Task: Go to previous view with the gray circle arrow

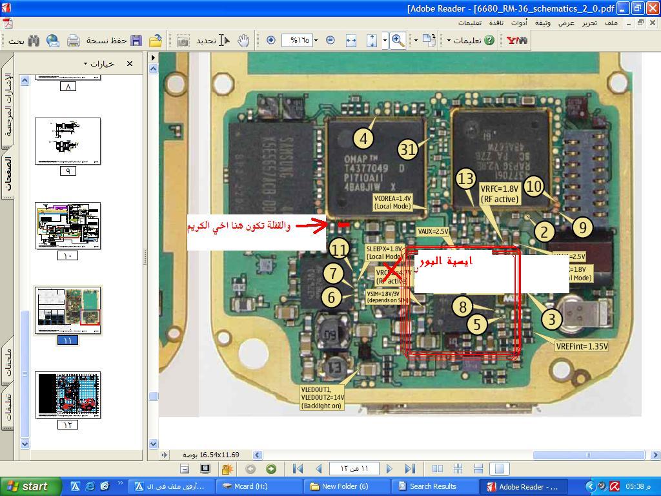Action: point(250,469)
